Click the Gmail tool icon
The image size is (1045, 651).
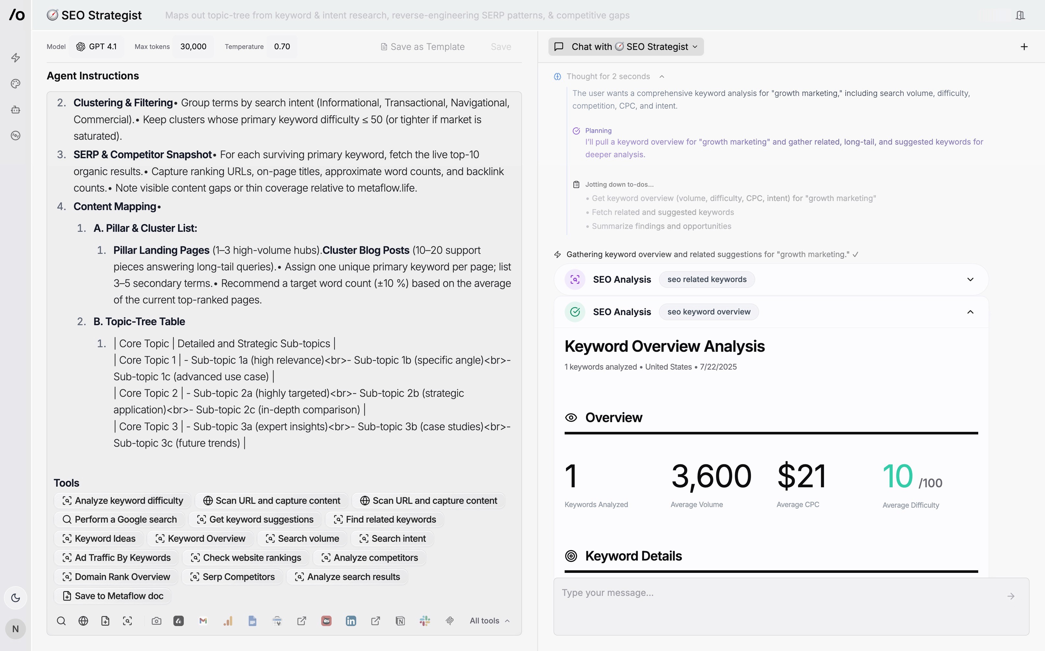pos(203,621)
